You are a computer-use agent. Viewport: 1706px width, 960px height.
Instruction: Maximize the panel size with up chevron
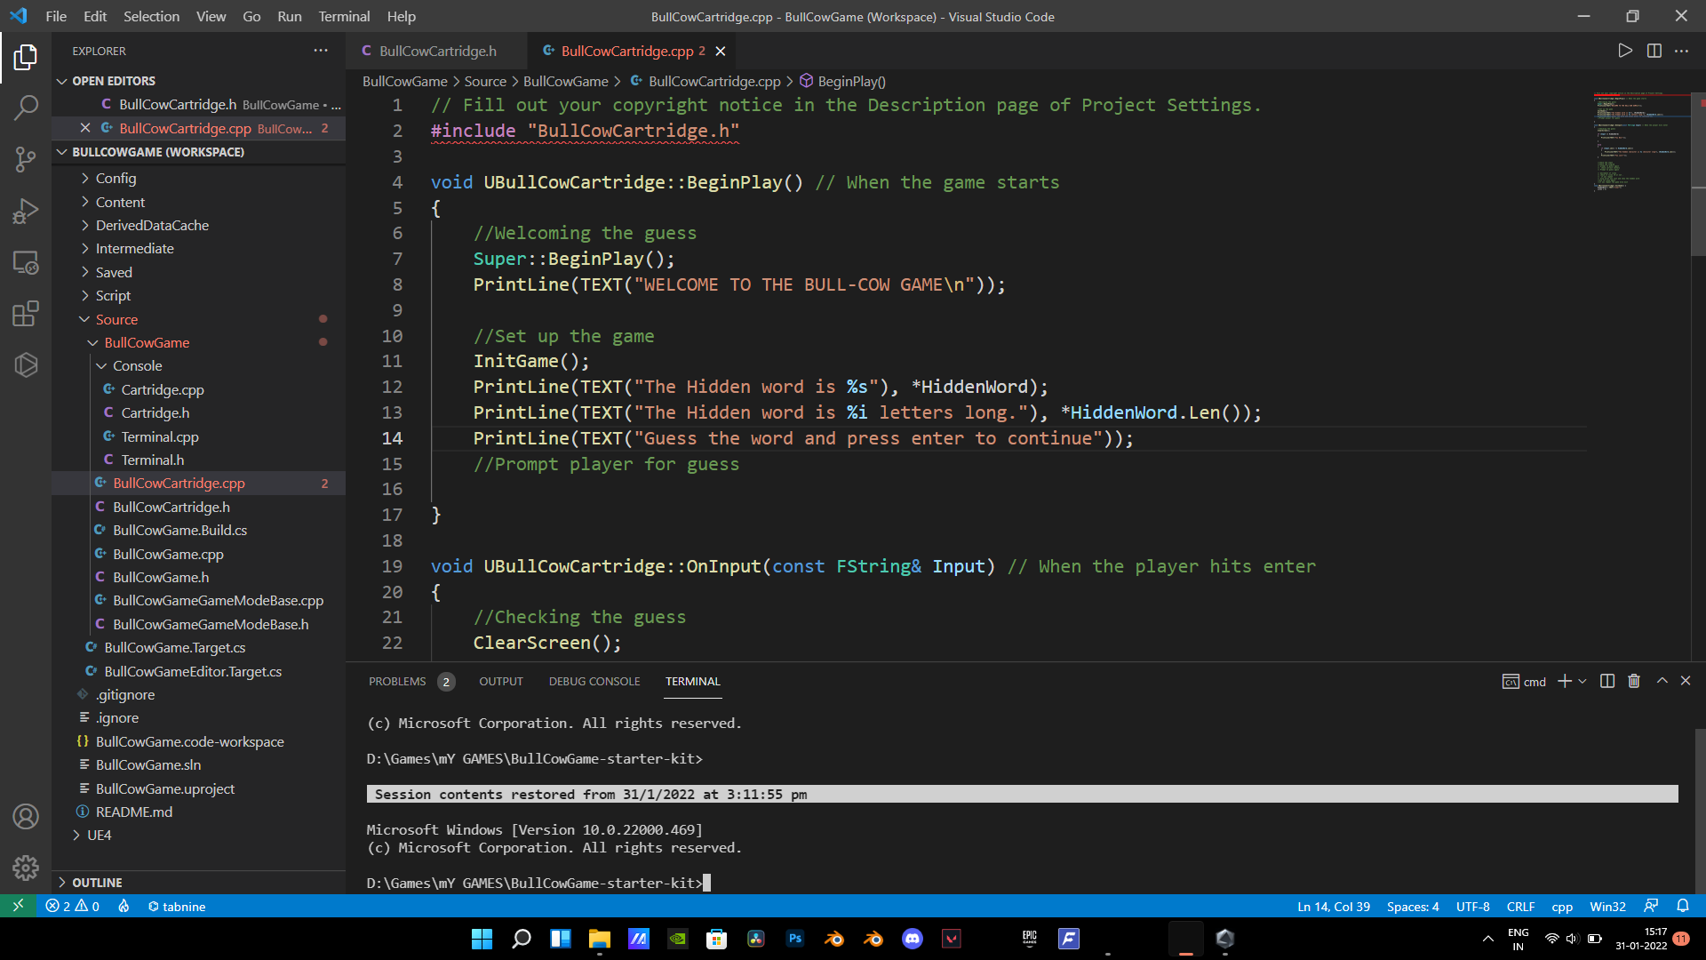tap(1662, 681)
